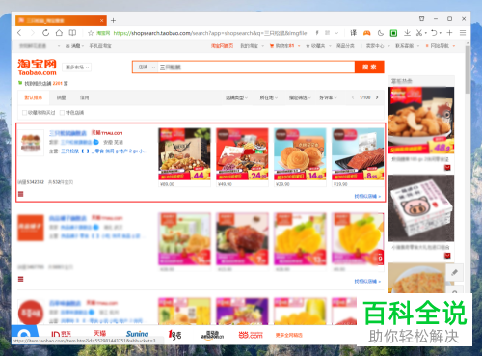The height and width of the screenshot is (356, 482).
Task: Click the plus icon in browser toolbar
Action: pyautogui.click(x=449, y=33)
